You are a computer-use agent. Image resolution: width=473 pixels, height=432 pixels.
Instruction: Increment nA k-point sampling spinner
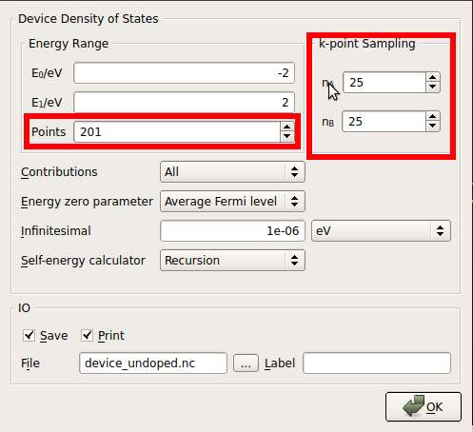[x=433, y=78]
